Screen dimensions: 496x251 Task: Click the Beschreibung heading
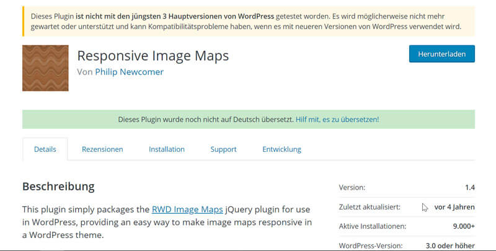pos(58,187)
